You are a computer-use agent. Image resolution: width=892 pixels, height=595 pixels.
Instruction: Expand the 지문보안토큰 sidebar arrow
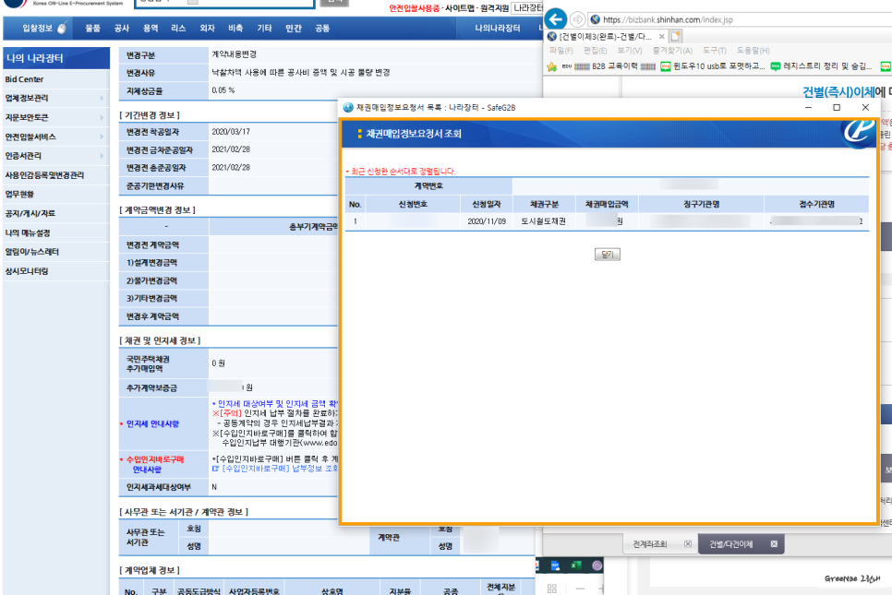(102, 118)
